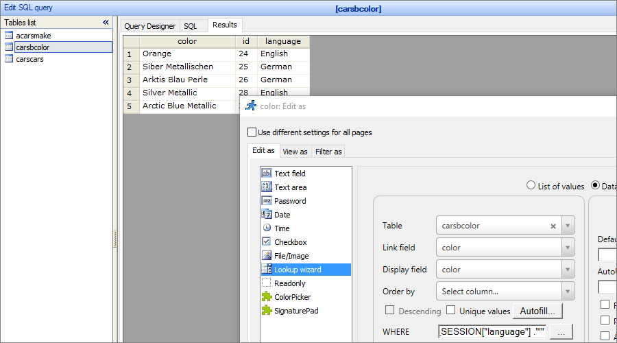Select the Text field type icon

(267, 174)
